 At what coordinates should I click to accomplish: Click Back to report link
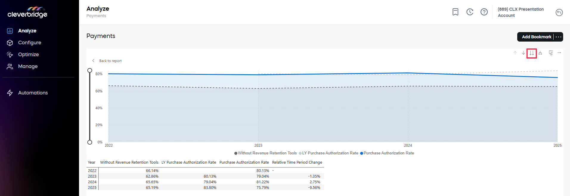click(x=110, y=61)
